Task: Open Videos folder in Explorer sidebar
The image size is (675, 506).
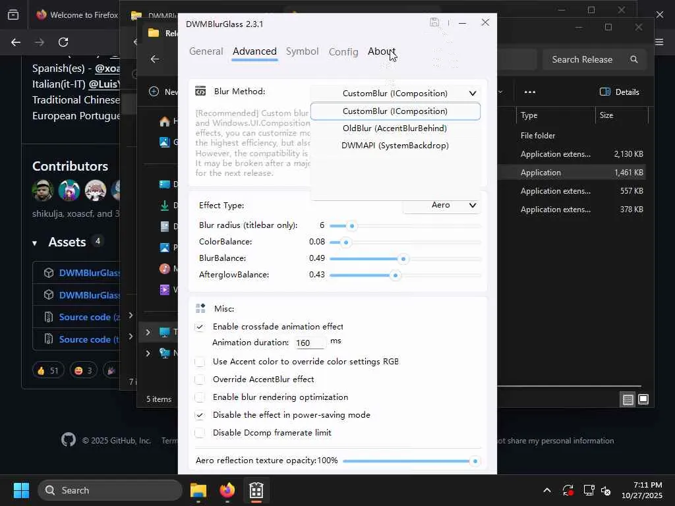Action: coord(164,290)
